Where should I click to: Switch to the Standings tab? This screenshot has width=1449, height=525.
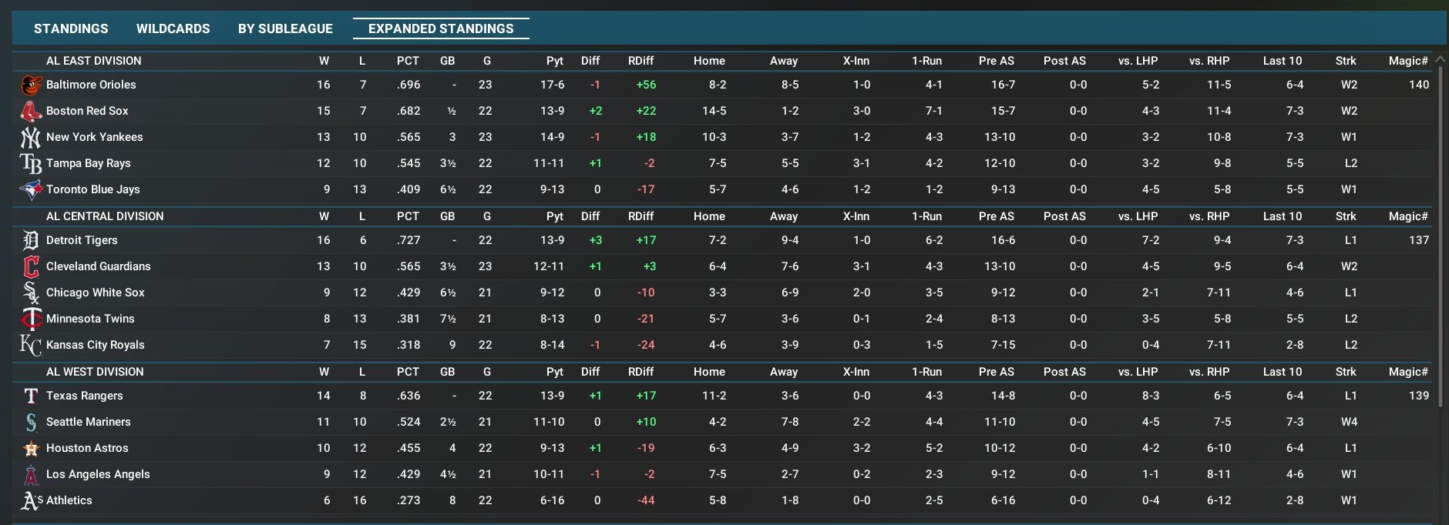[71, 28]
